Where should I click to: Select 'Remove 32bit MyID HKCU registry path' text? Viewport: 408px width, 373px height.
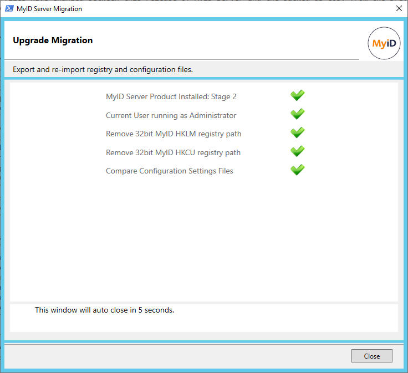(173, 152)
